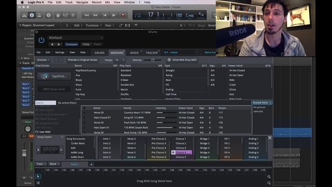Open the N.Y. - Avatar library dropdown

point(181,52)
